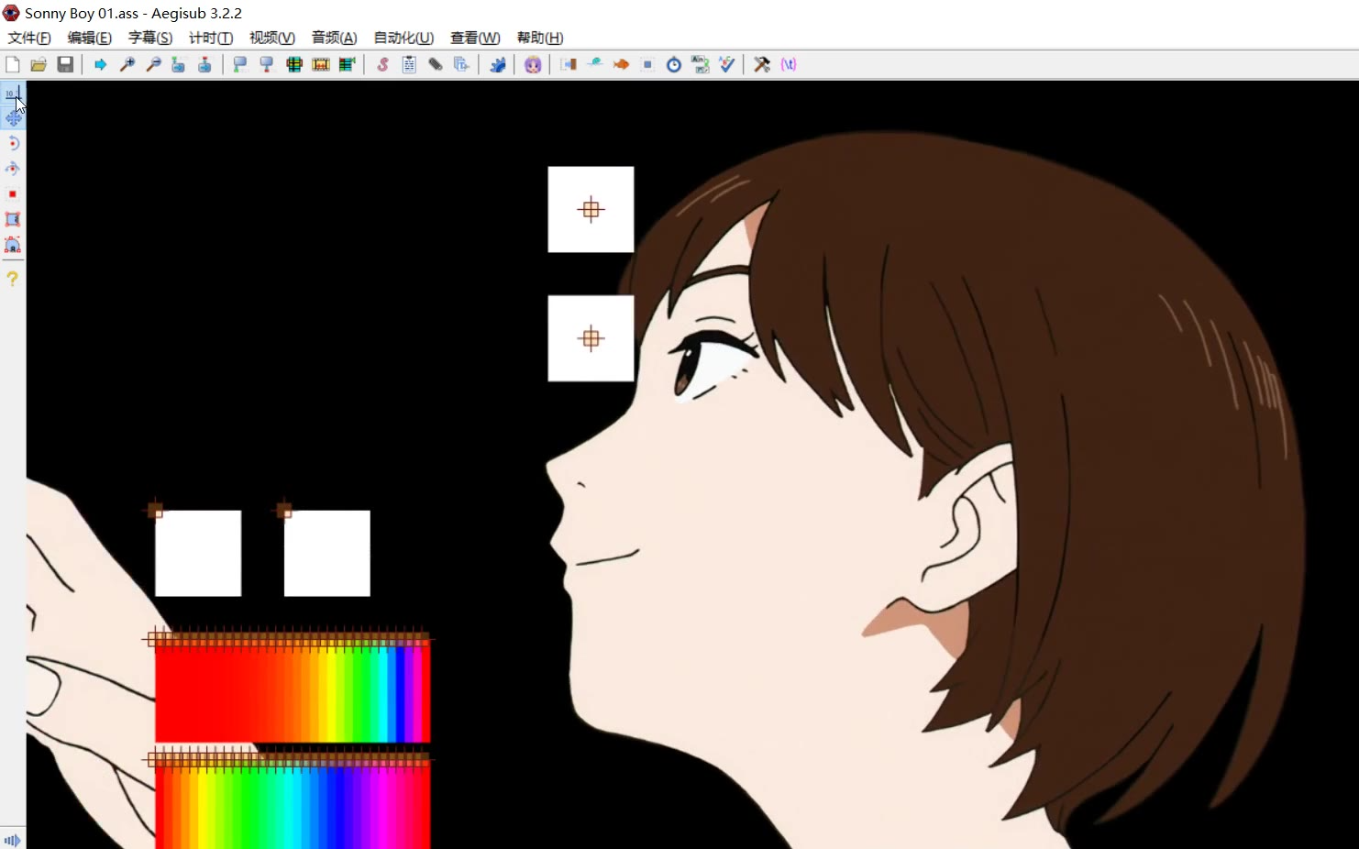
Task: Click the Jump To blue arrow icon
Action: pyautogui.click(x=101, y=64)
